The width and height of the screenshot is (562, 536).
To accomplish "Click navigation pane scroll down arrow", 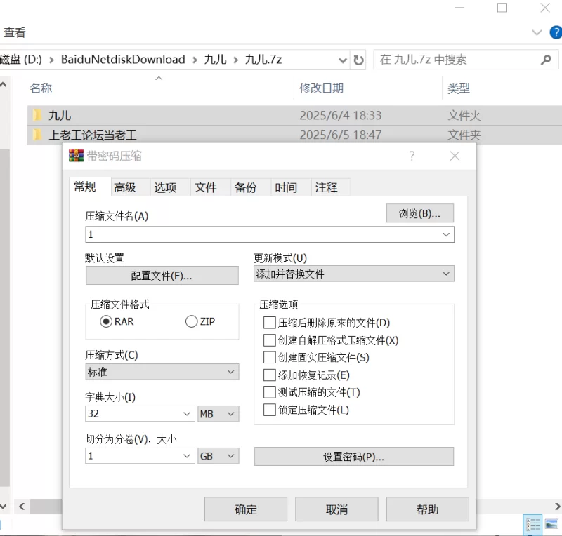I will click(x=4, y=507).
